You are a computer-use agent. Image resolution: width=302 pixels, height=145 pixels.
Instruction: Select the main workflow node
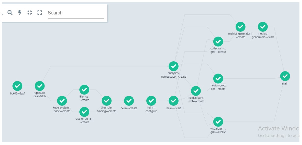pyautogui.click(x=285, y=76)
